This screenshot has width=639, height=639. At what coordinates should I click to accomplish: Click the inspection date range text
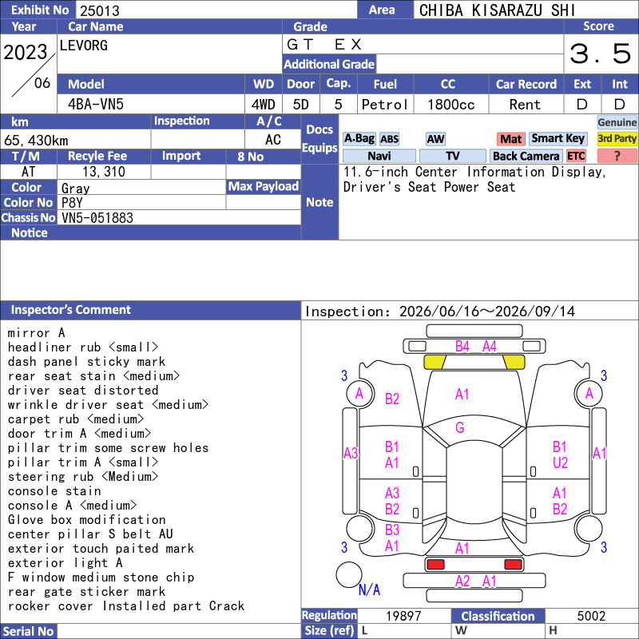[440, 312]
